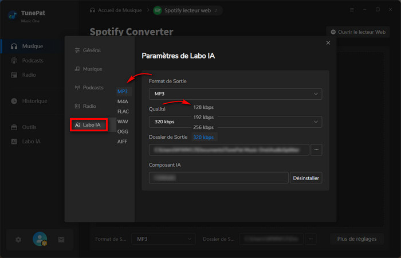Expand the Format de Sortie dropdown

(235, 94)
